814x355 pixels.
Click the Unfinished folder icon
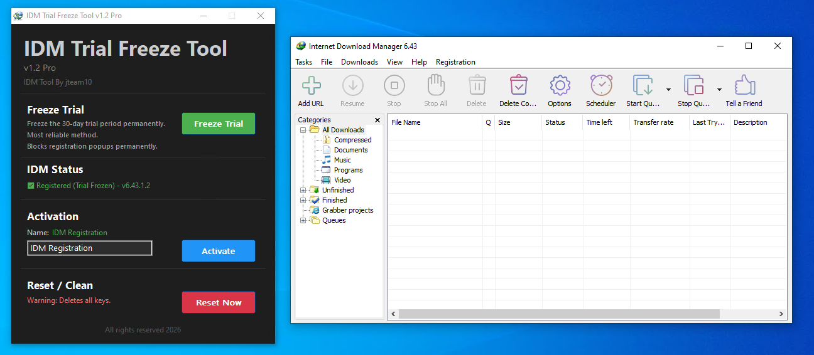315,190
